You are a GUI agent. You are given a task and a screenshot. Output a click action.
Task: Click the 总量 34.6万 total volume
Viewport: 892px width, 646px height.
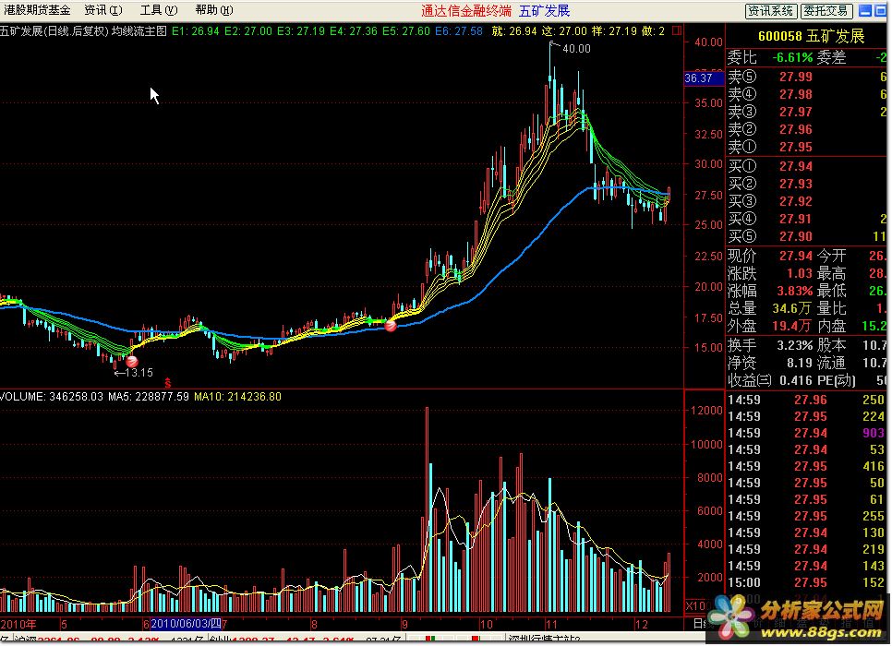pos(792,309)
